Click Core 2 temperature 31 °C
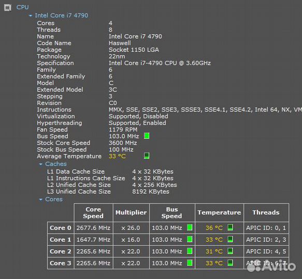This screenshot has height=279, width=302. click(x=214, y=251)
